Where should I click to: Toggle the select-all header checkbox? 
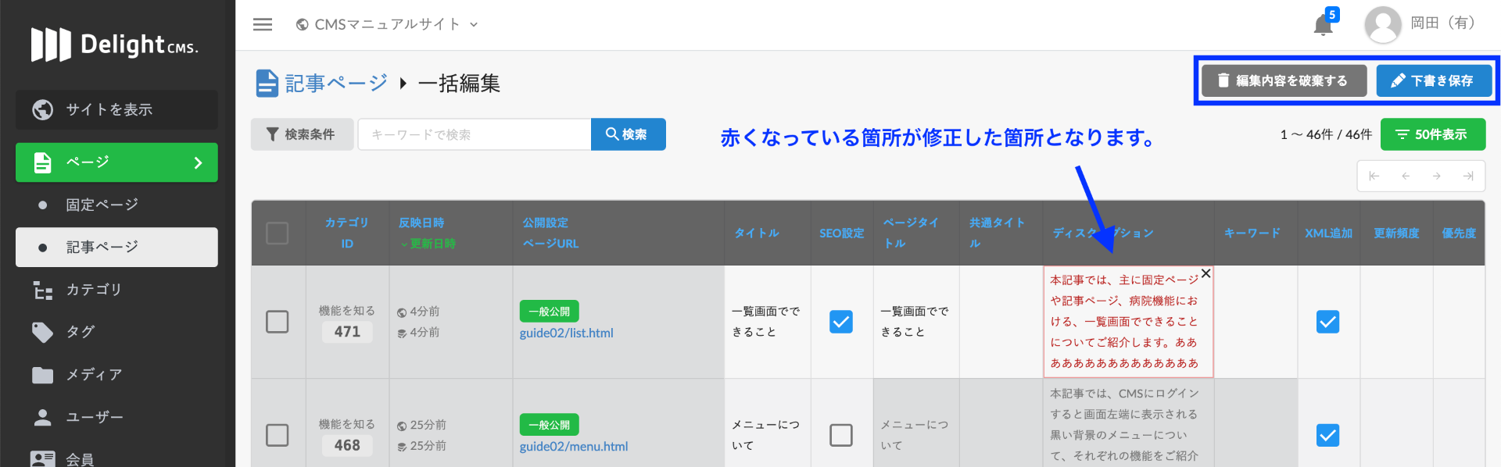pos(278,233)
